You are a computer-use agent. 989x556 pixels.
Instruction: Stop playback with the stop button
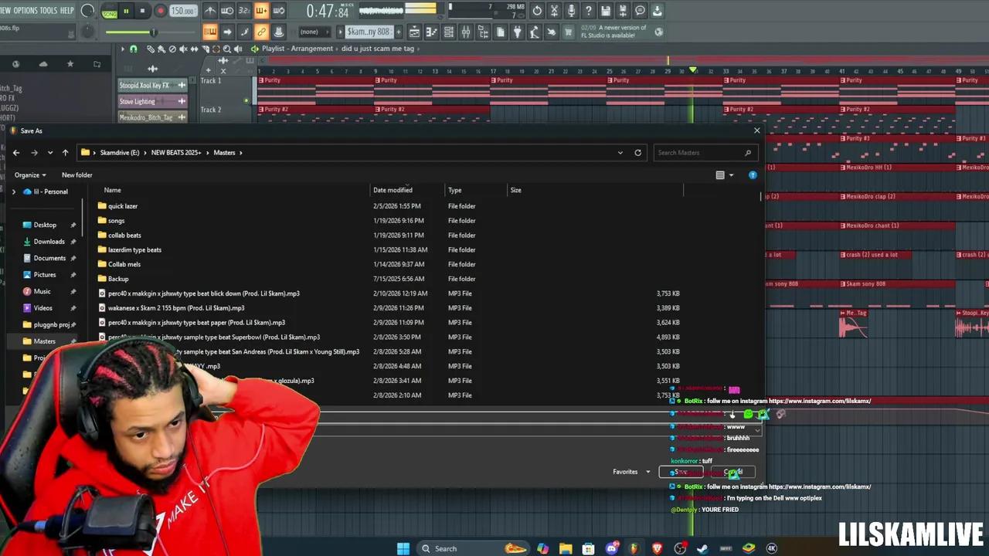(143, 11)
